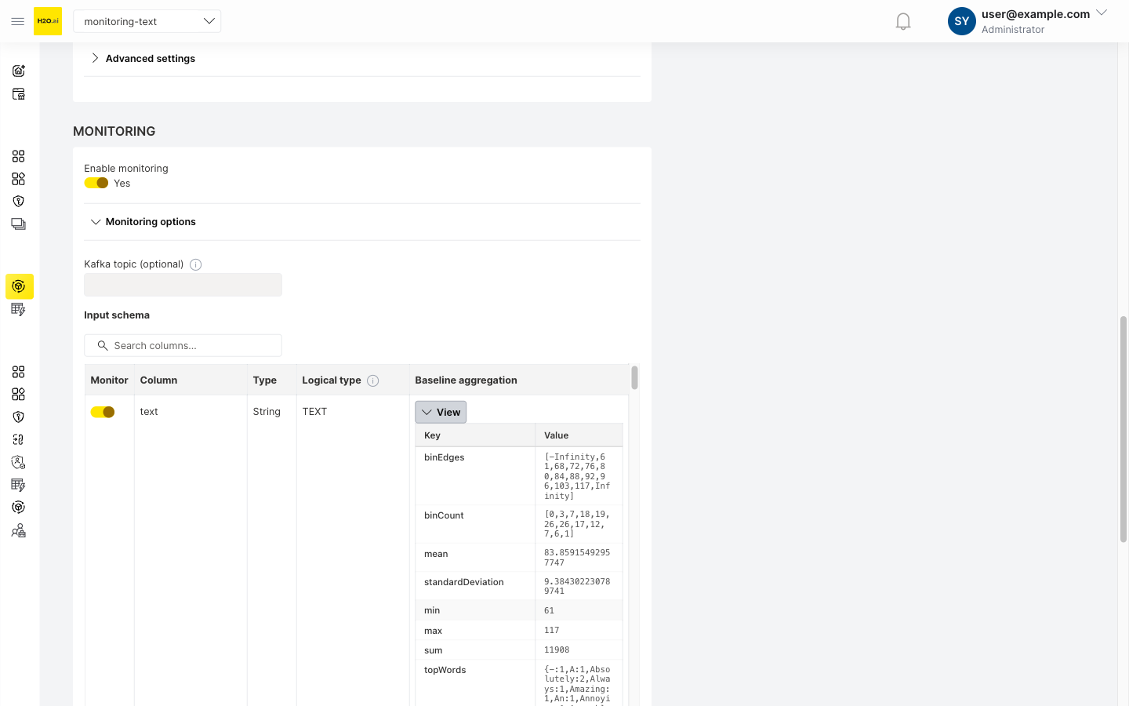Collapse the baseline aggregation View button
Image resolution: width=1129 pixels, height=706 pixels.
tap(441, 412)
